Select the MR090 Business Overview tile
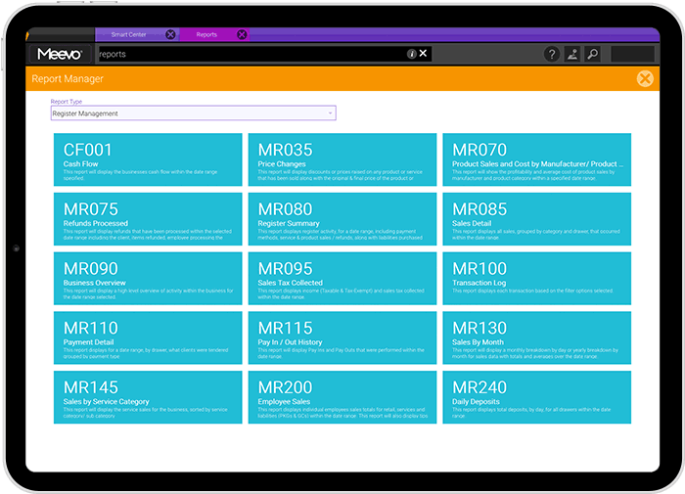685x494 pixels. tap(148, 278)
